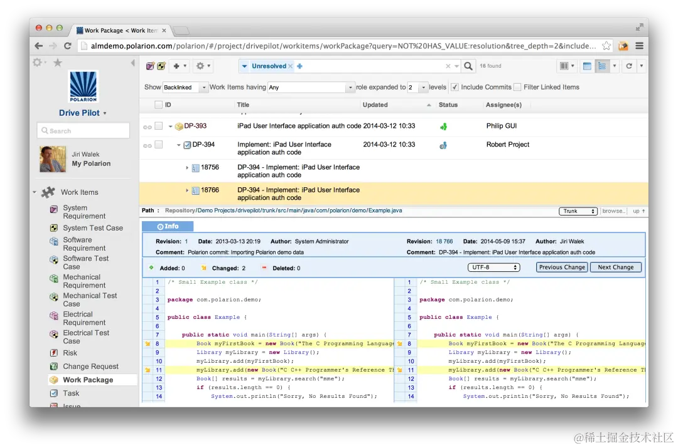Image resolution: width=678 pixels, height=448 pixels.
Task: Expand the 18756 revision row
Action: [x=187, y=167]
